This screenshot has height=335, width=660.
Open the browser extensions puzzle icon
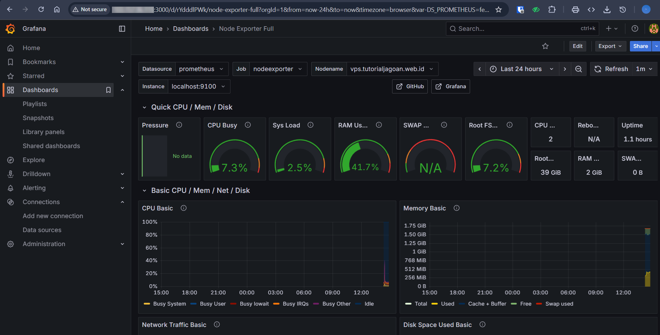point(552,9)
